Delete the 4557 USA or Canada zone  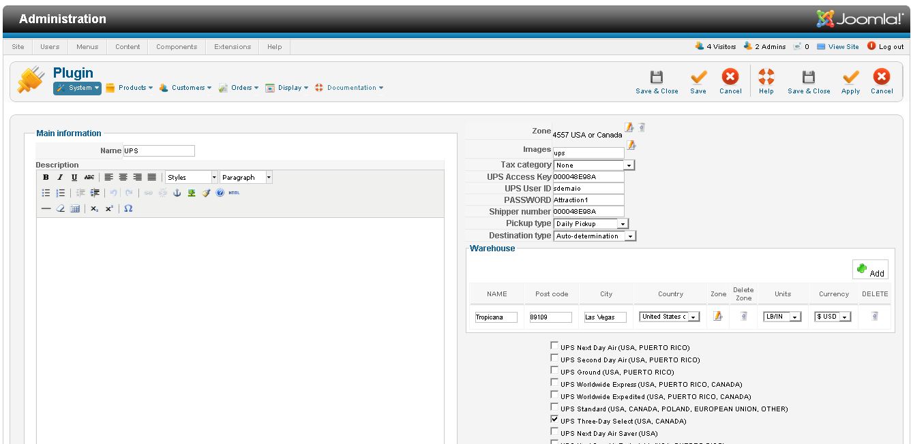(642, 127)
